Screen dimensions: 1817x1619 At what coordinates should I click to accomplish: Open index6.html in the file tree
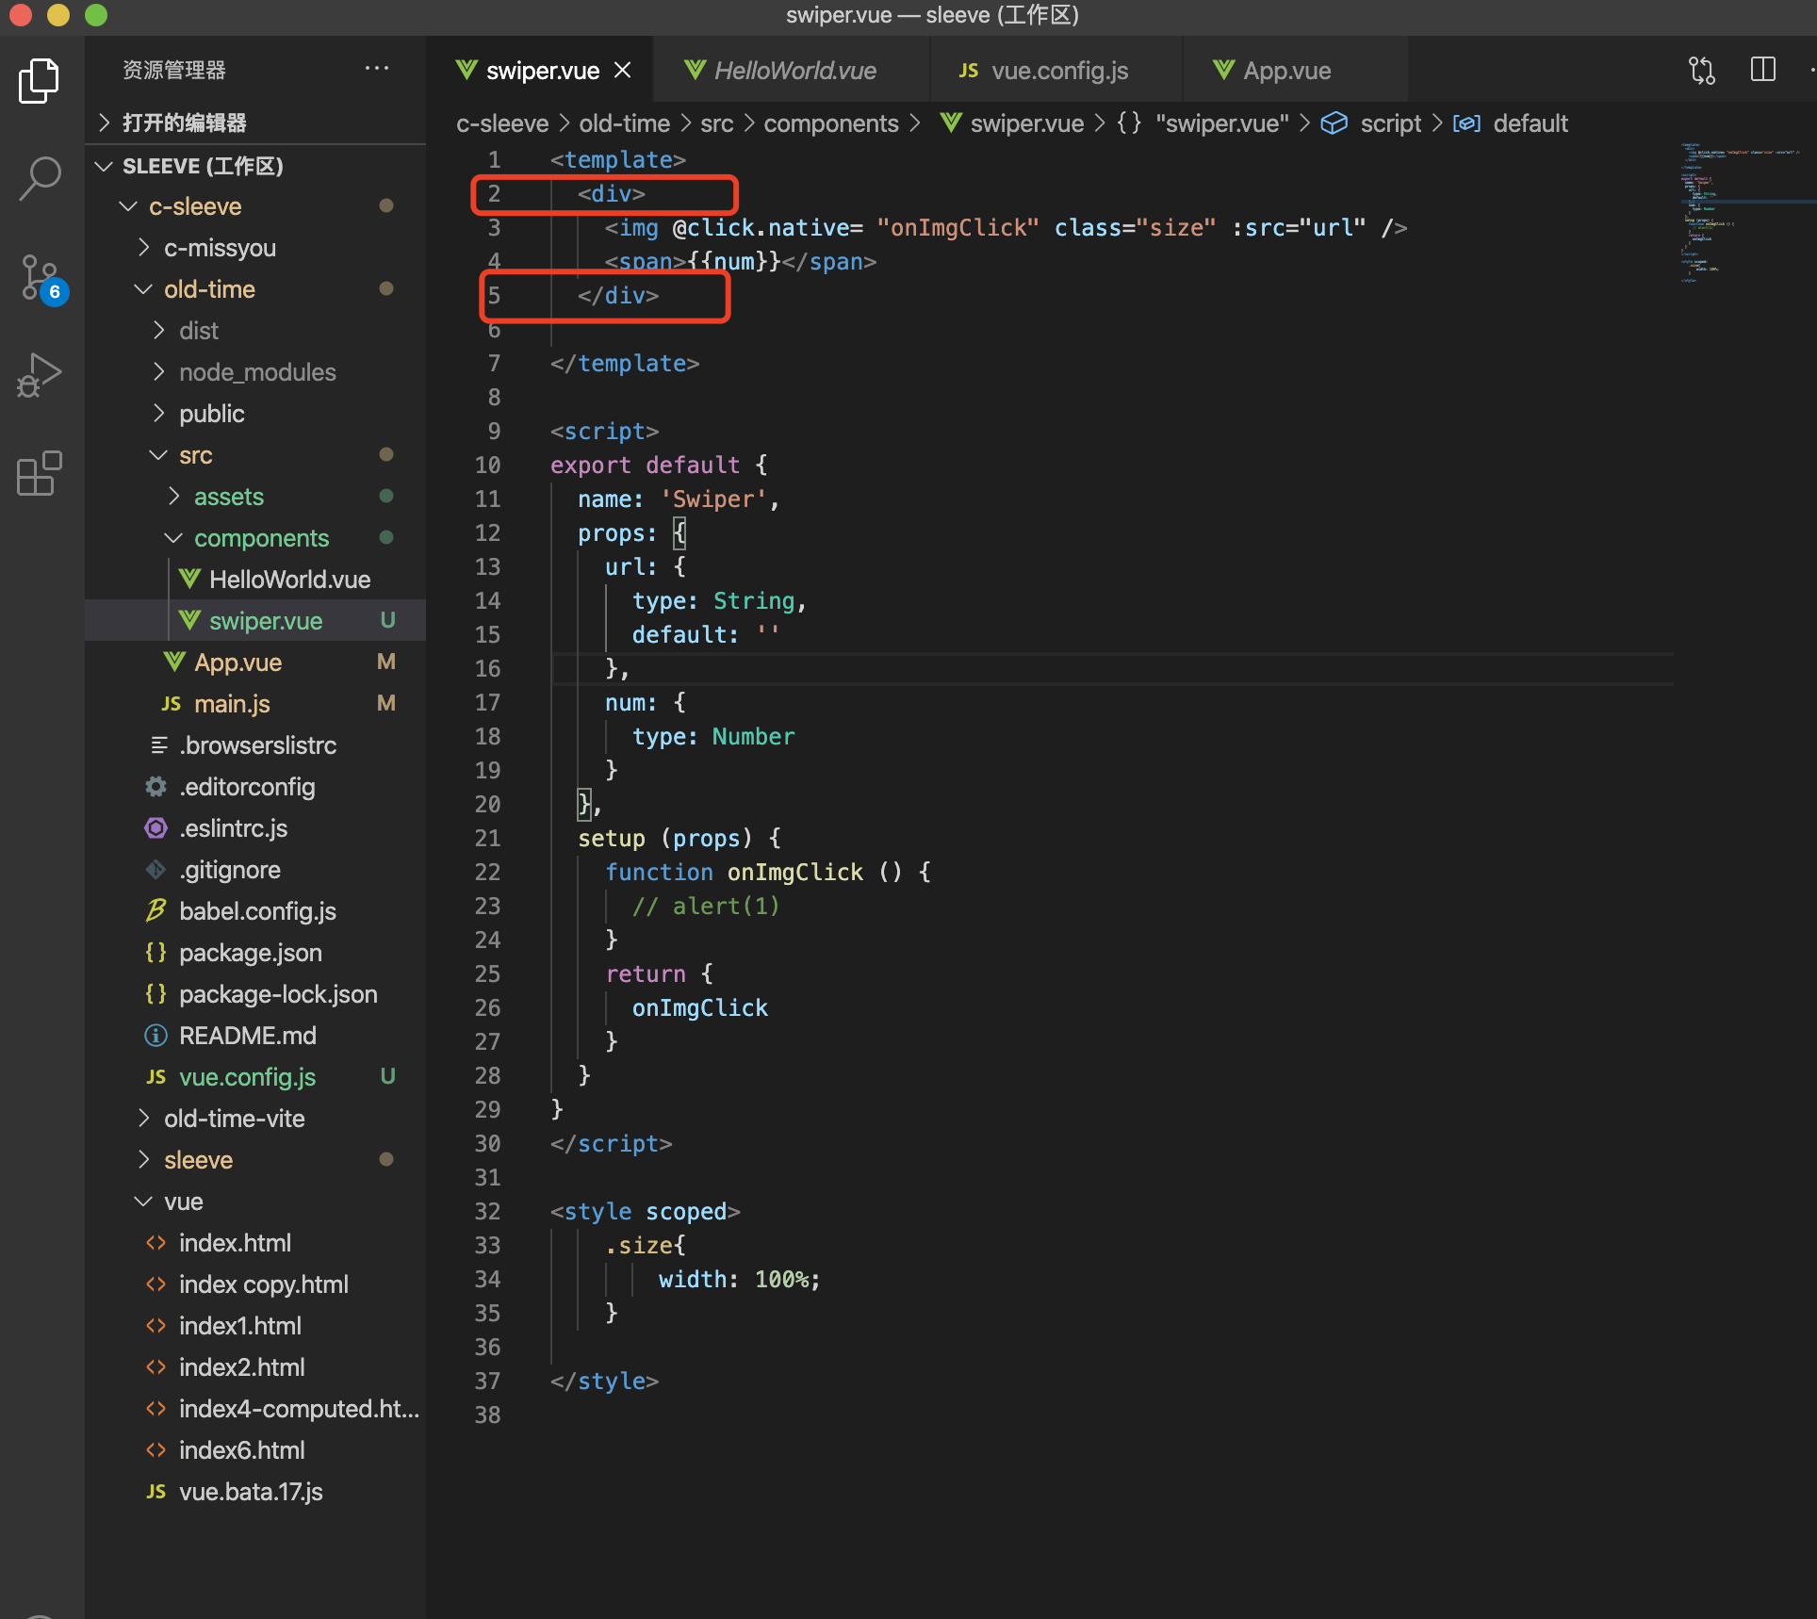point(254,1449)
